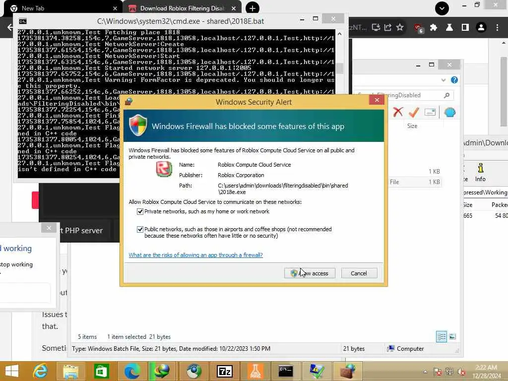The height and width of the screenshot is (381, 508).
Task: Open Microsoft Edge from taskbar
Action: click(x=132, y=371)
